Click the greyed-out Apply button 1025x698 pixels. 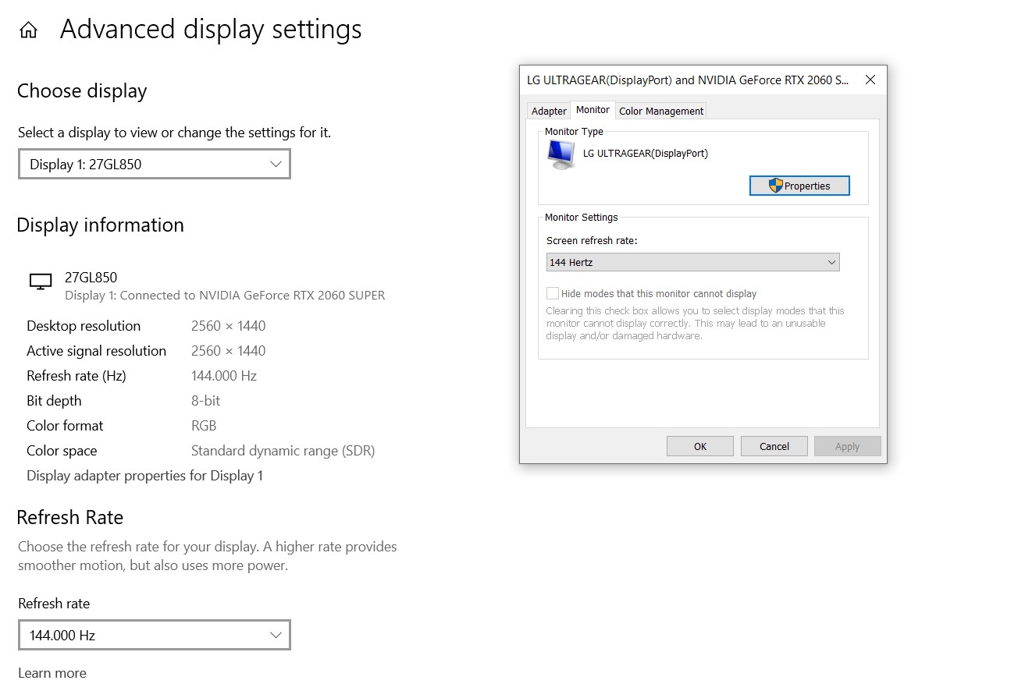(x=847, y=446)
